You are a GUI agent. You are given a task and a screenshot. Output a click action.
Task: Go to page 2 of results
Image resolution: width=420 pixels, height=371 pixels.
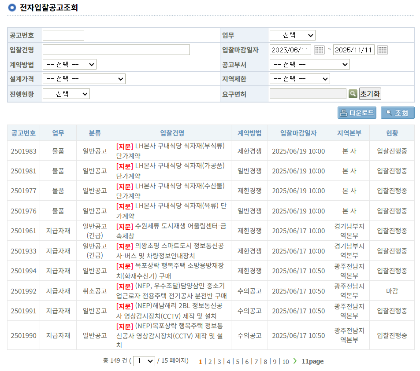[210, 361]
